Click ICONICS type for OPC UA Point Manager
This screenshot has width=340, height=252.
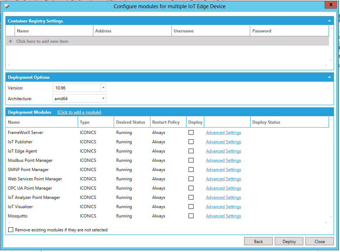(88, 188)
